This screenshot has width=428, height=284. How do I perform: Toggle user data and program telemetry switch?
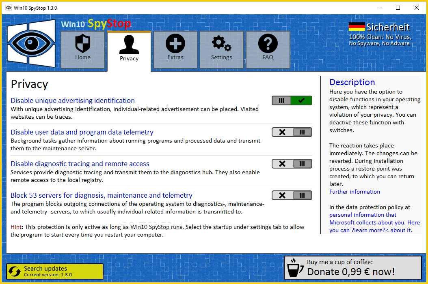click(x=292, y=132)
